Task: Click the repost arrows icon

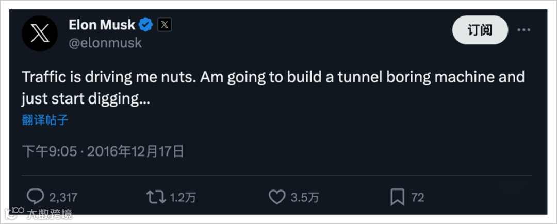Action: 156,197
